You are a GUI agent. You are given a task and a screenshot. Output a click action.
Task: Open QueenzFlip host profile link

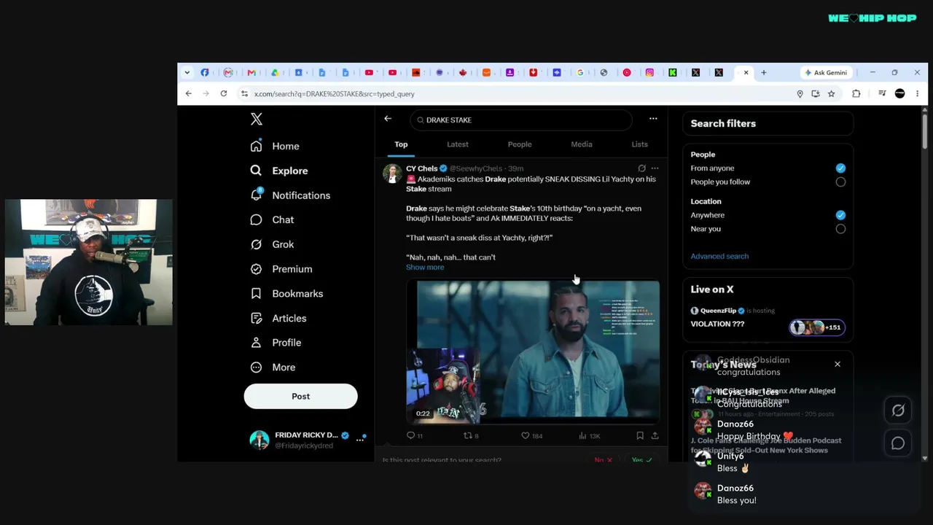(x=718, y=311)
